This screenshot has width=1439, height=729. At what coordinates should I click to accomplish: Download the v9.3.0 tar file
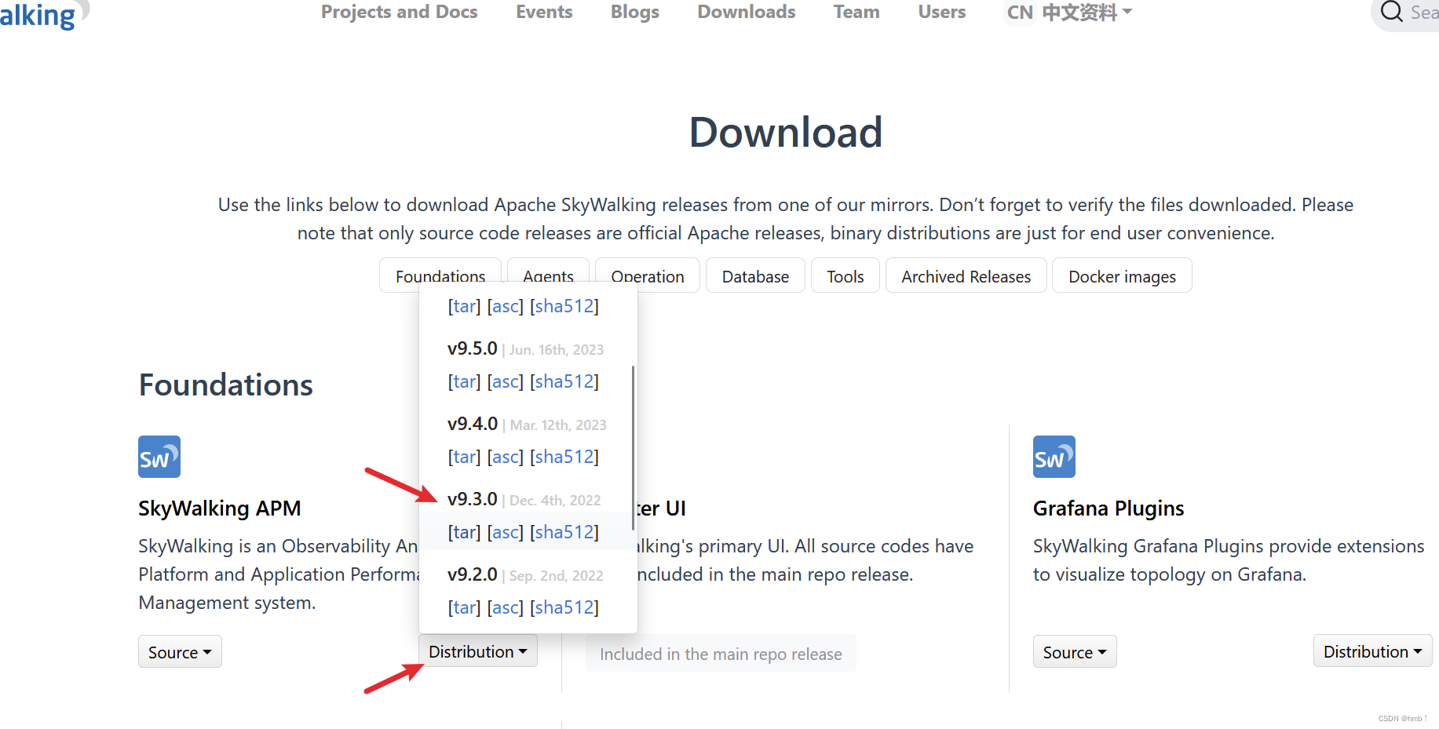(x=464, y=532)
